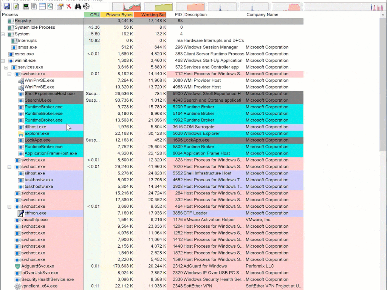The image size is (387, 290).
Task: Click the '43.36' CPU value
Action: pyautogui.click(x=94, y=27)
